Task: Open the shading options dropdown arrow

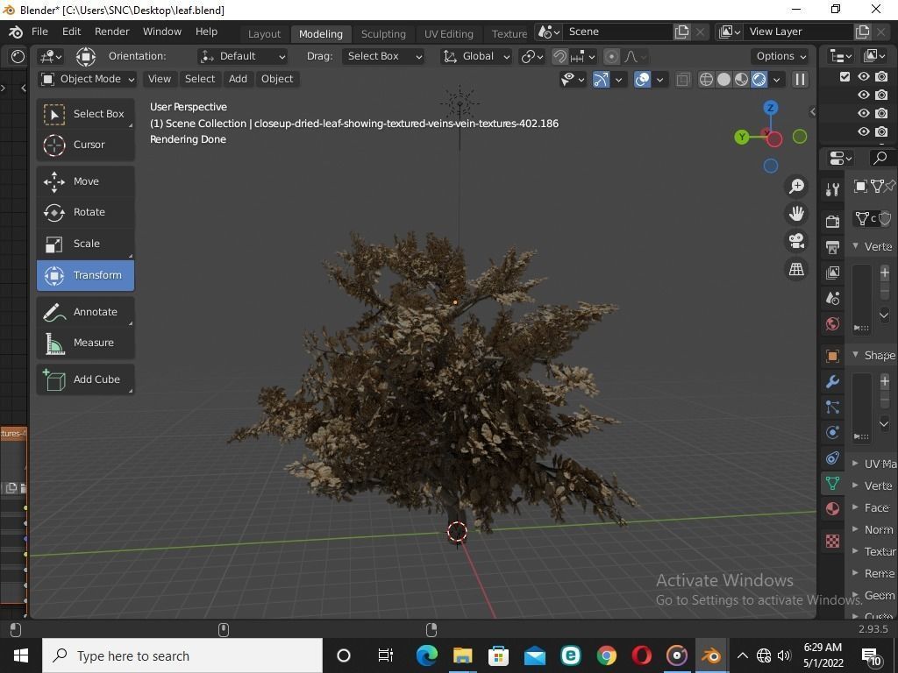Action: 776,80
